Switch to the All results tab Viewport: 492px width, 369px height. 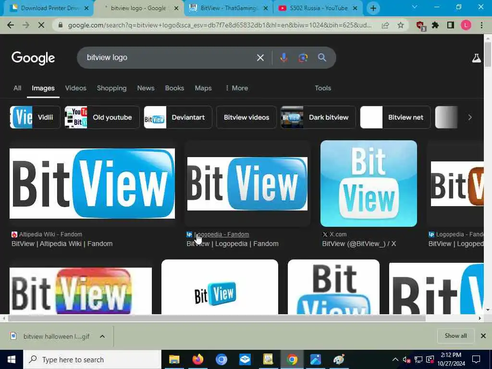tap(17, 88)
